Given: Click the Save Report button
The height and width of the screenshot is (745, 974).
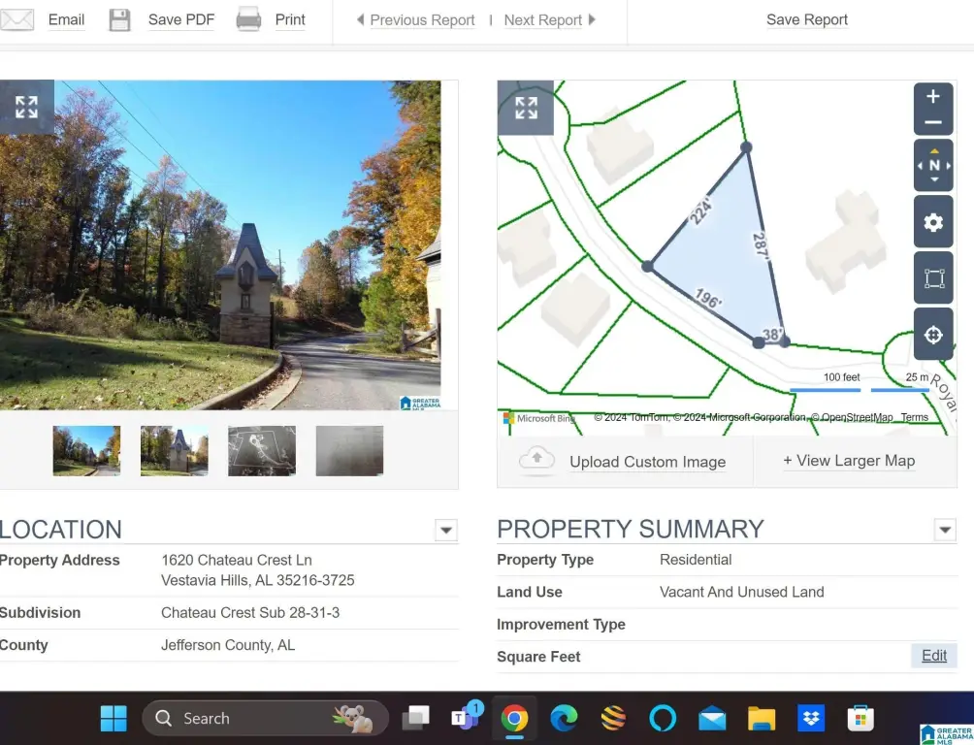Looking at the screenshot, I should (806, 19).
